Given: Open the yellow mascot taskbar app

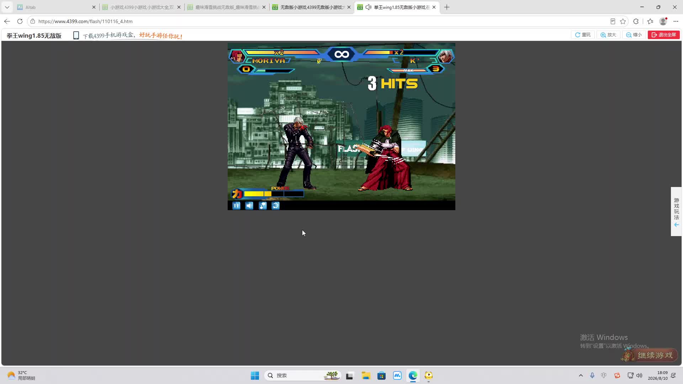Looking at the screenshot, I should click(428, 375).
